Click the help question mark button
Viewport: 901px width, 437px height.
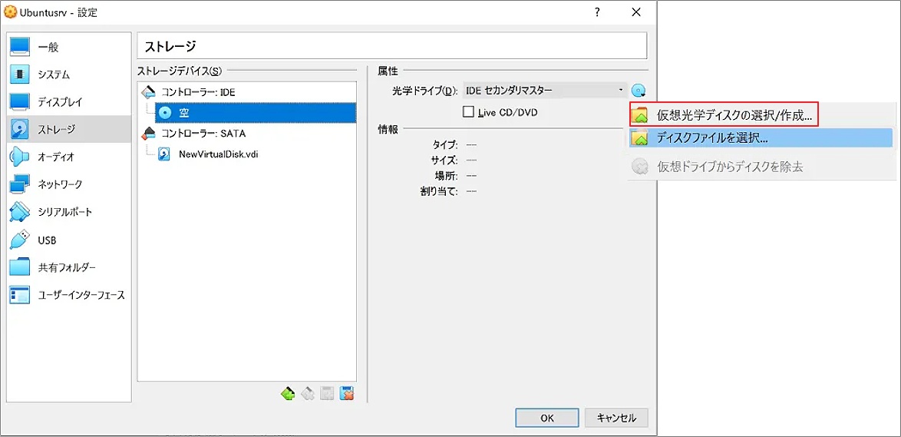pos(598,12)
